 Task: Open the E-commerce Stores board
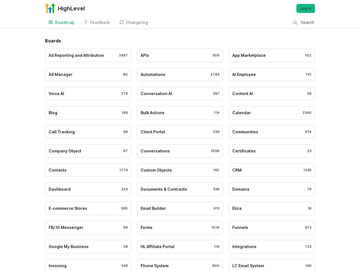(88, 208)
